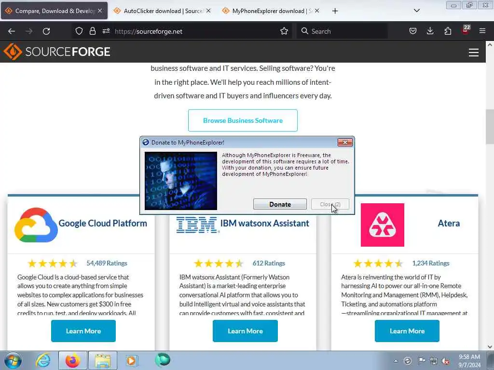Click the Close (2) button in the dialog

coord(330,204)
